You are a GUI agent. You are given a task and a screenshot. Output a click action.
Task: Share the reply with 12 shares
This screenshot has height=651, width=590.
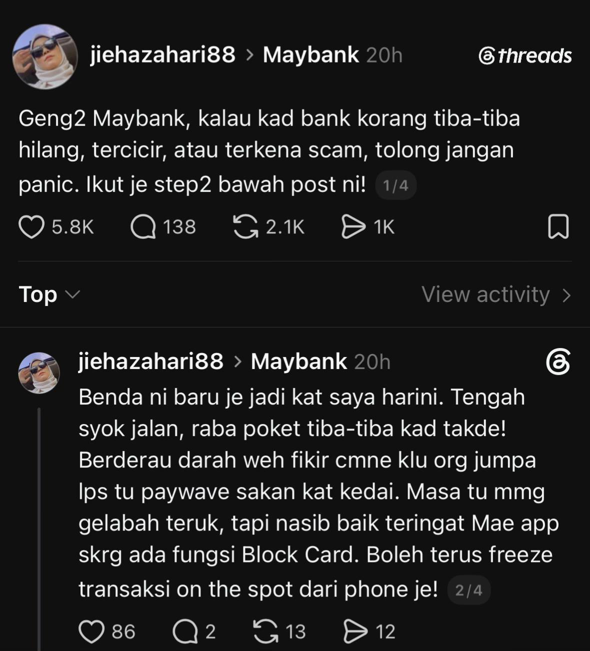[355, 631]
